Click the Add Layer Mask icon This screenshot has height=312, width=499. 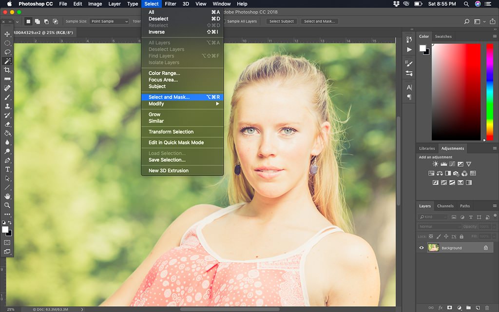click(x=449, y=308)
